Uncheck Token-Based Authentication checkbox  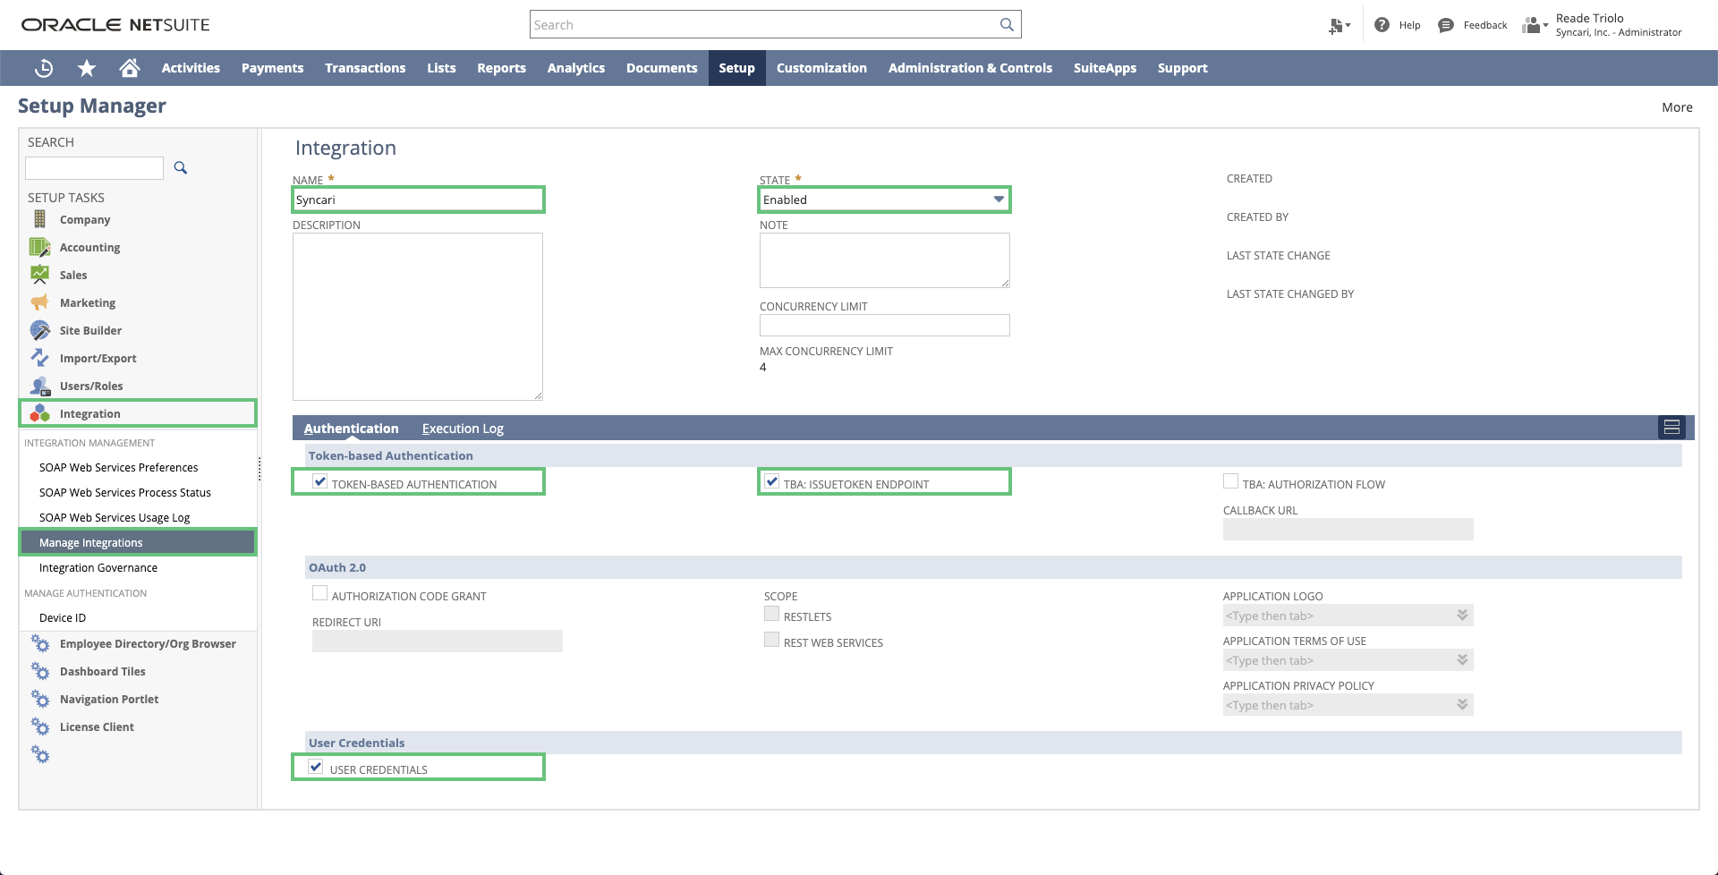(x=319, y=481)
